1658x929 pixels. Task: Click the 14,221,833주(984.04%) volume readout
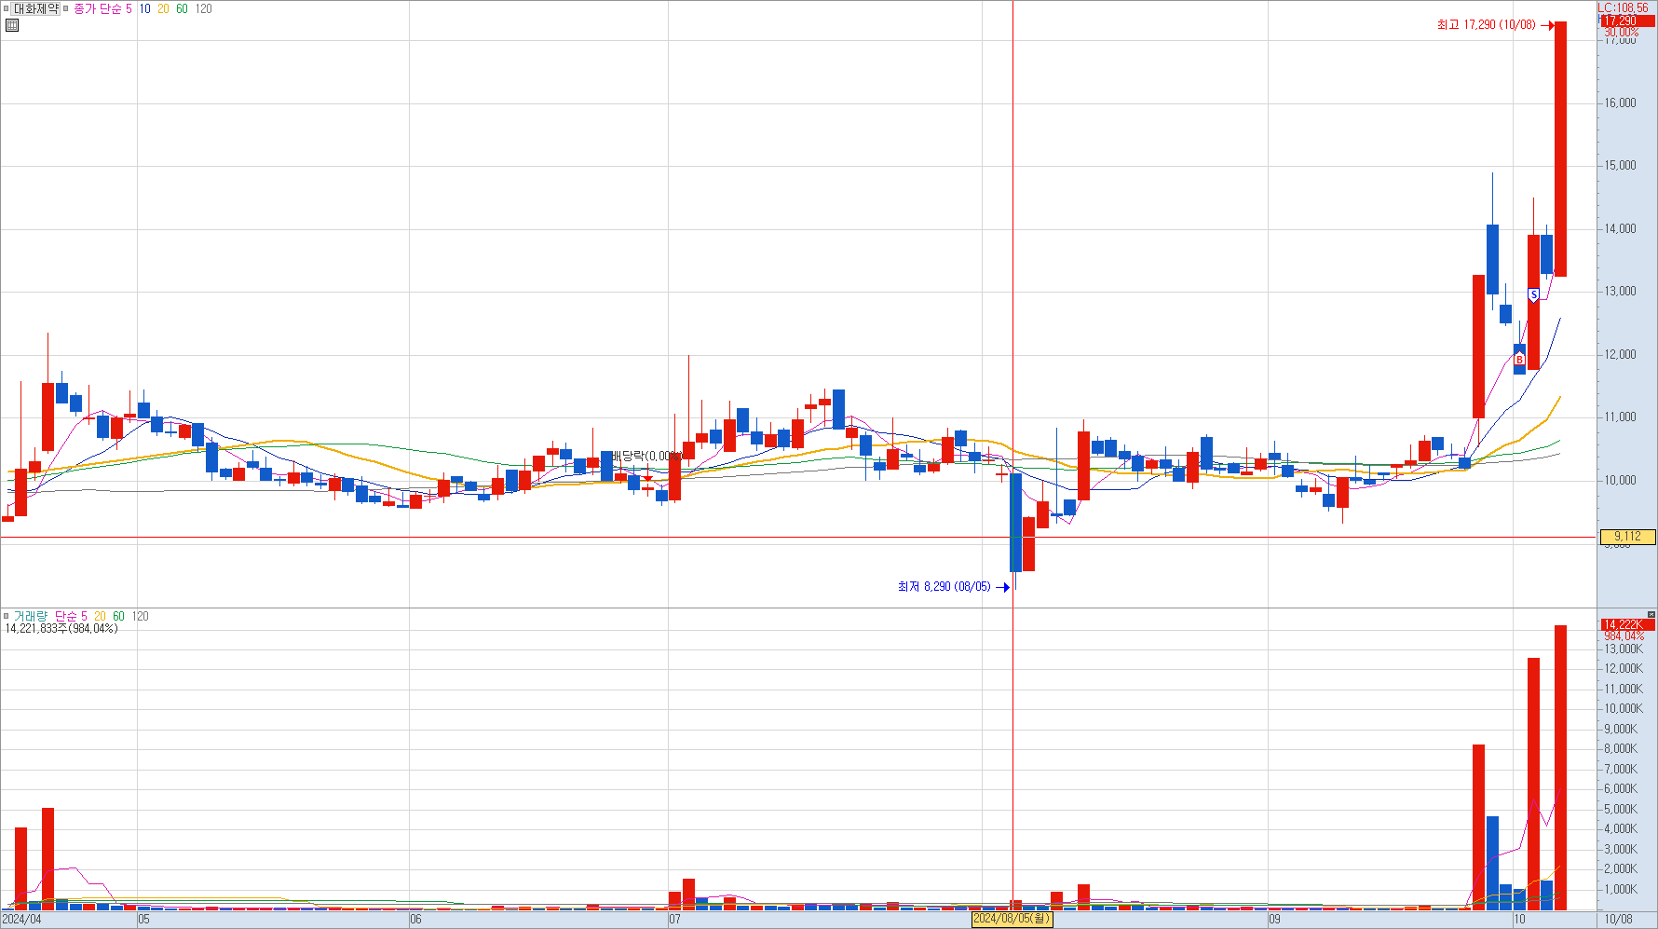[x=61, y=629]
